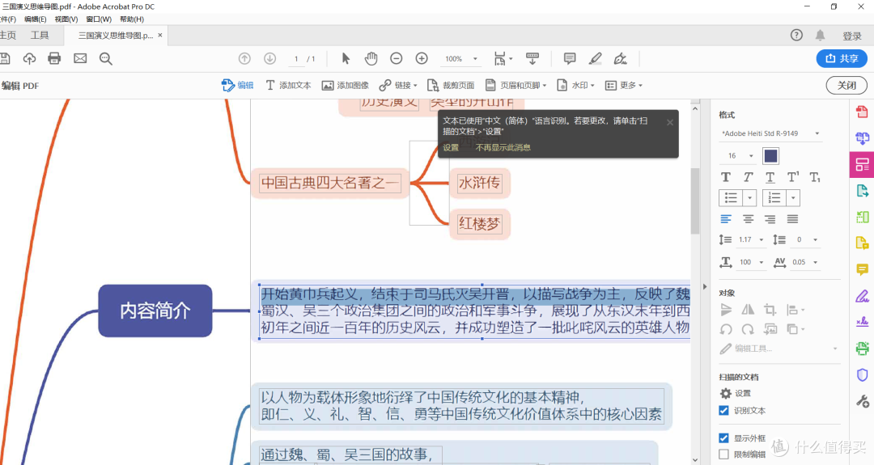Toggle 识别文本 checkbox
Image resolution: width=874 pixels, height=465 pixels.
pos(723,411)
